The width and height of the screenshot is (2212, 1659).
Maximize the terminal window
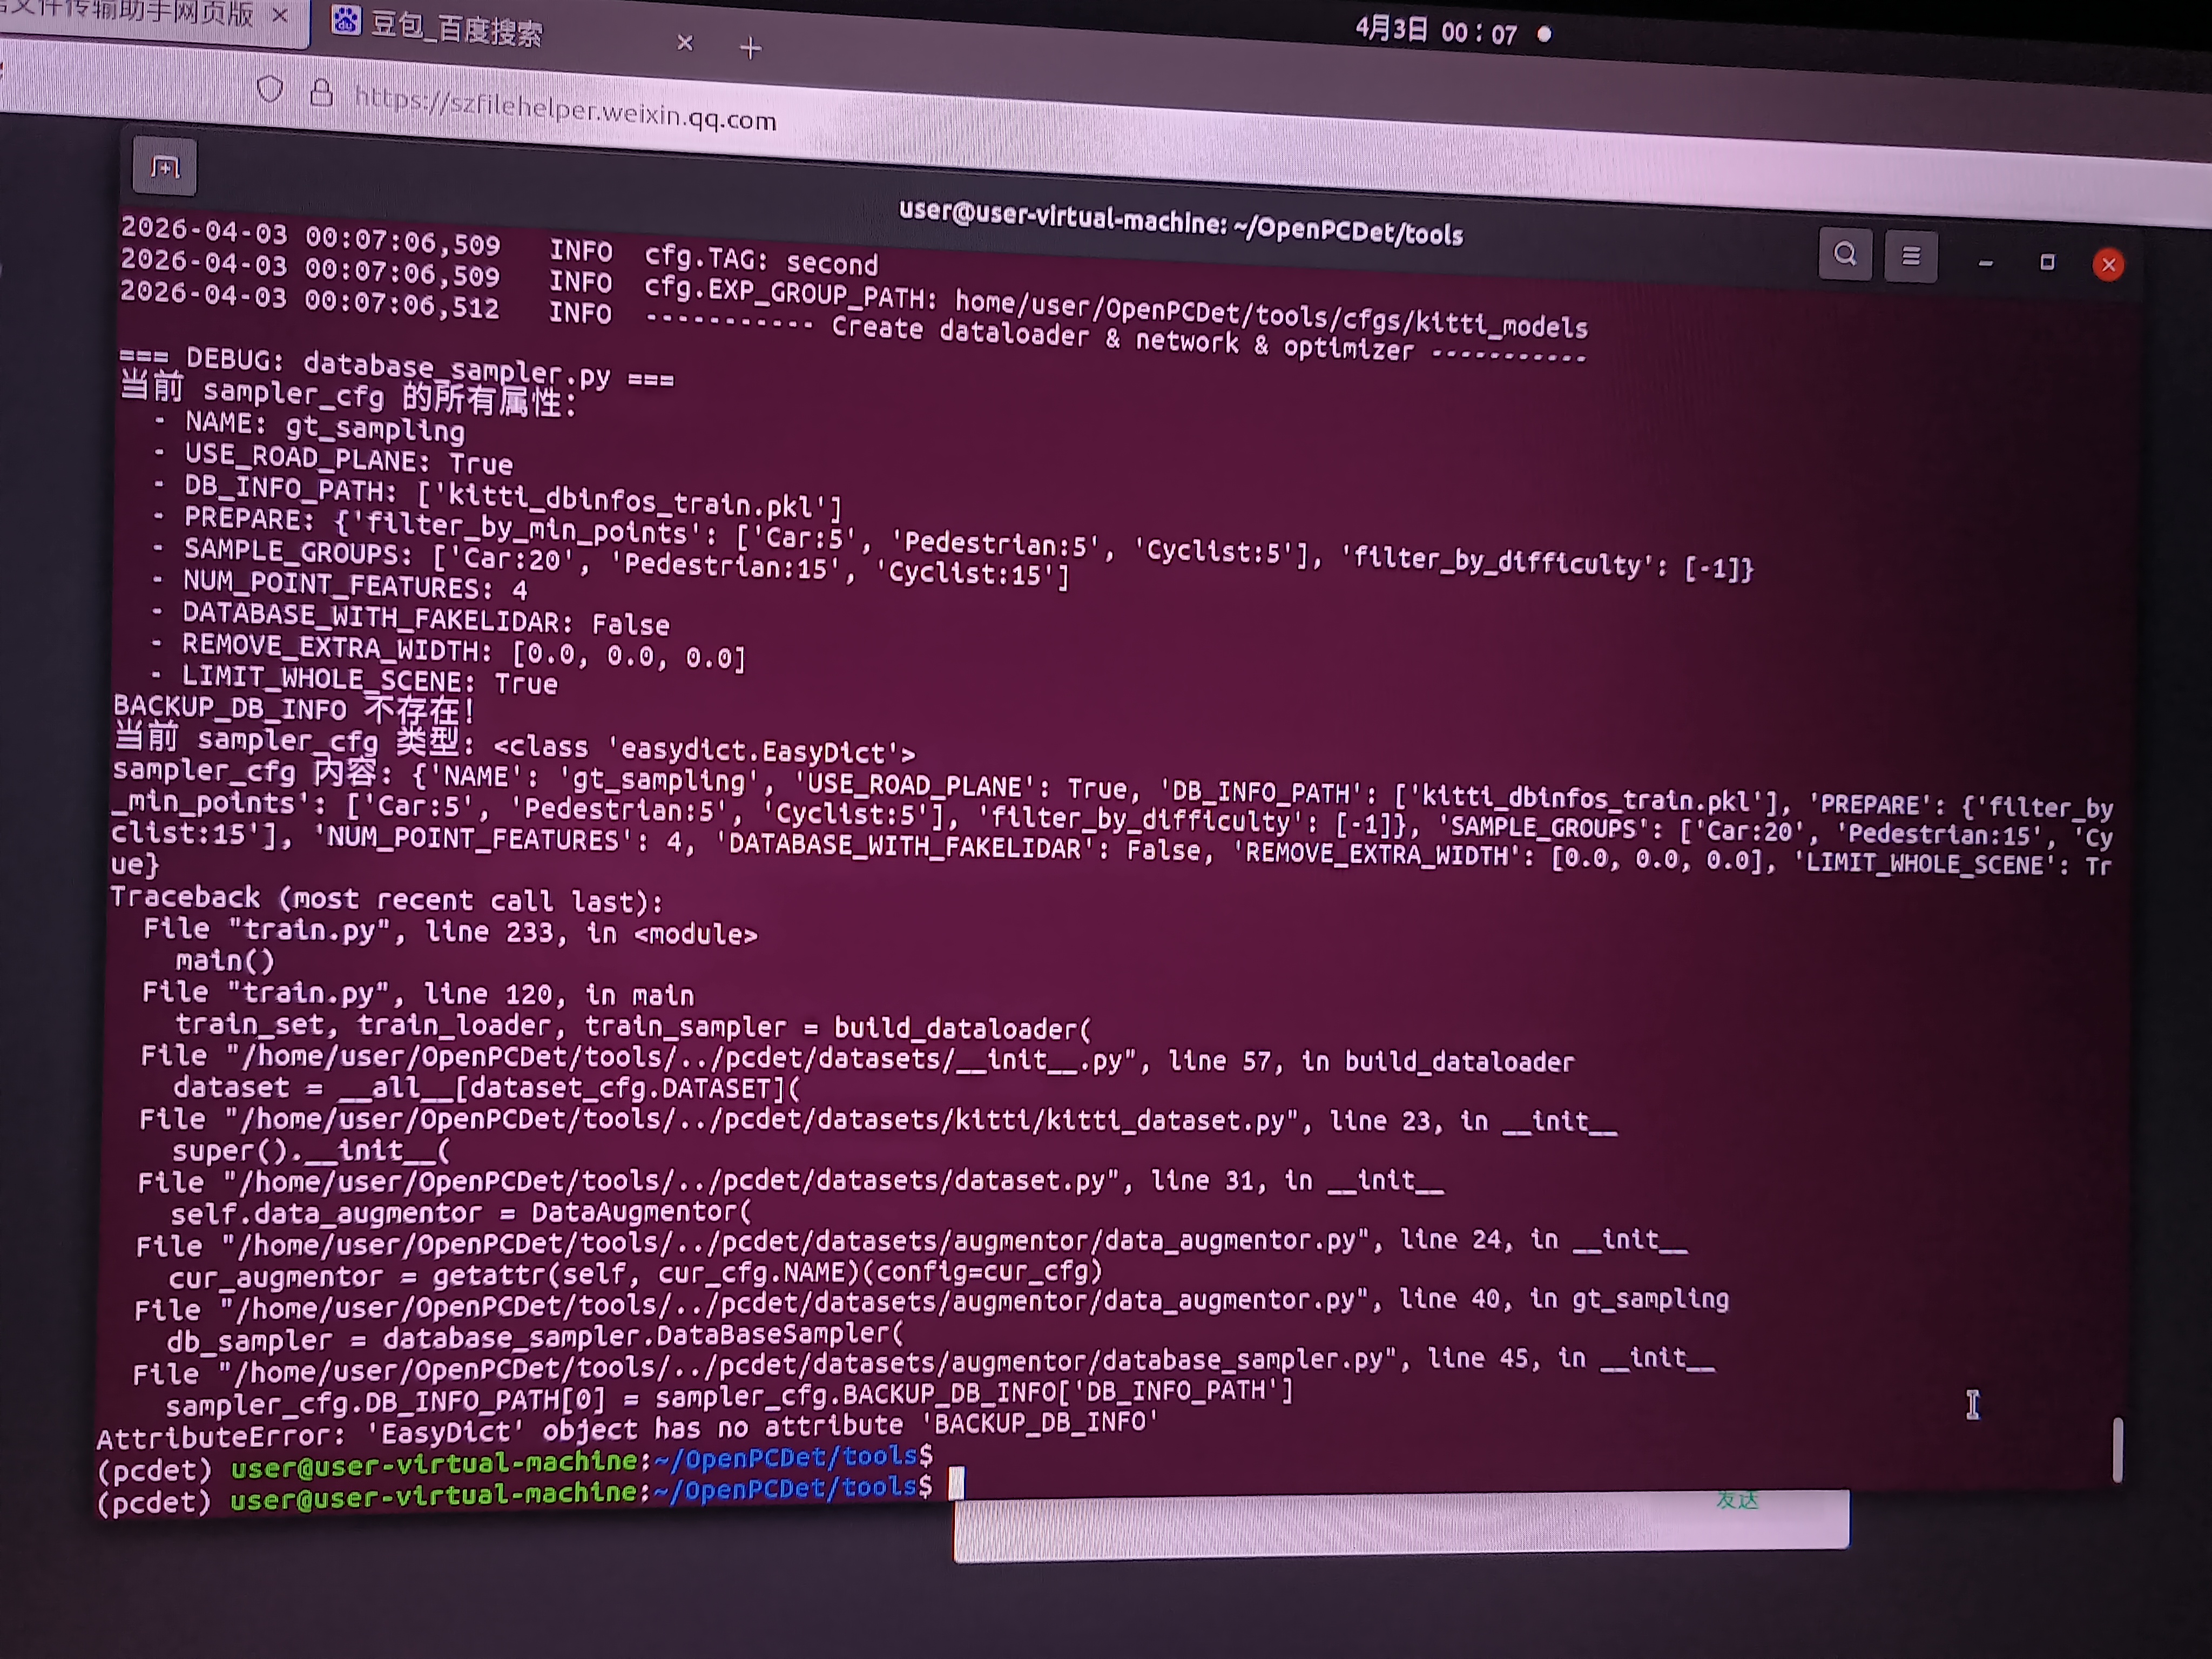[x=2047, y=262]
